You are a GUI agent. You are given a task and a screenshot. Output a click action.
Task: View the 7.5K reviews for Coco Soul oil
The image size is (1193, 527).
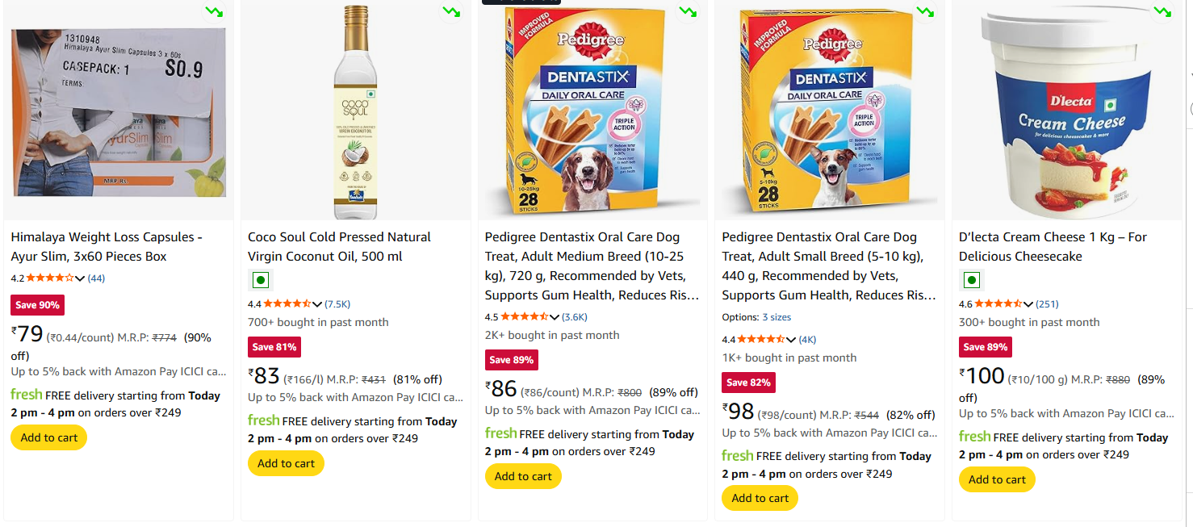pyautogui.click(x=337, y=304)
